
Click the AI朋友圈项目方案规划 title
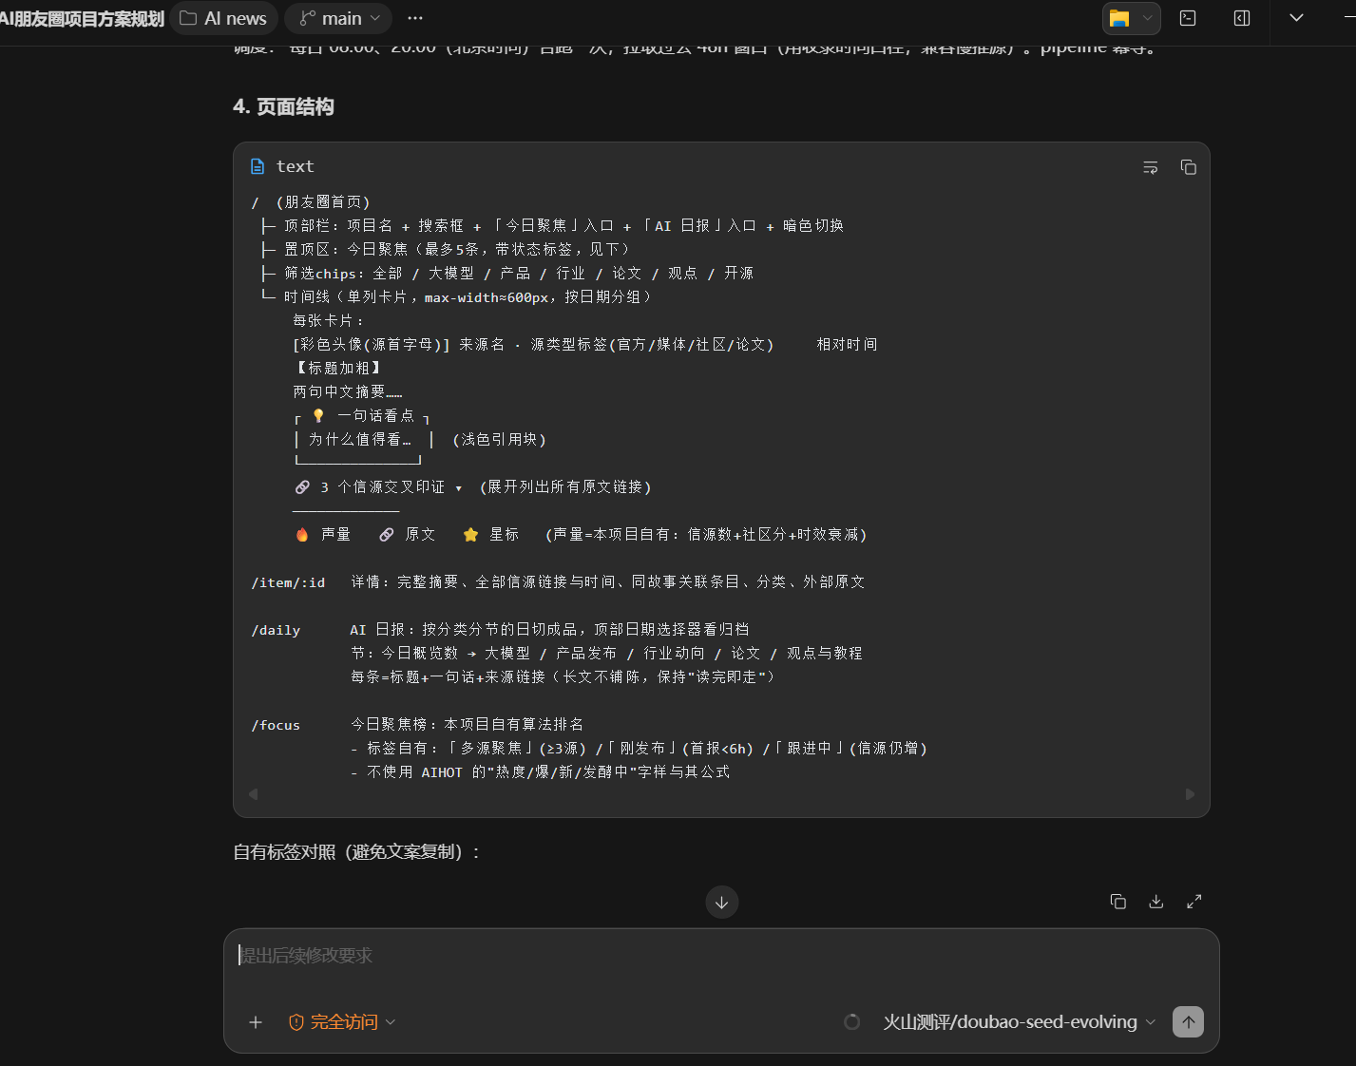point(82,18)
